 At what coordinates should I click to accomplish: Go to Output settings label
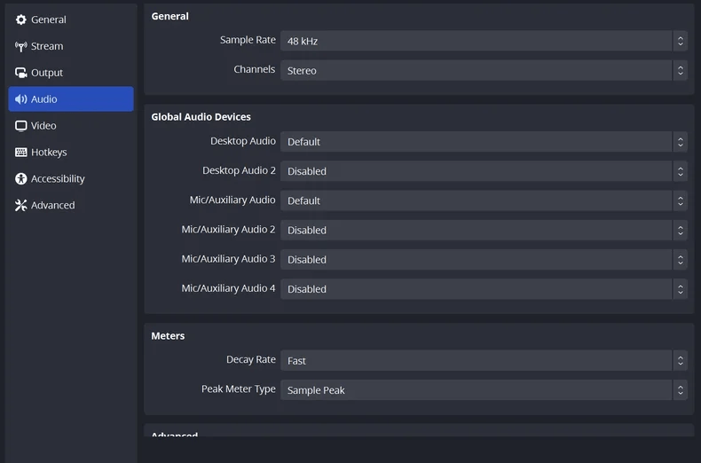47,73
